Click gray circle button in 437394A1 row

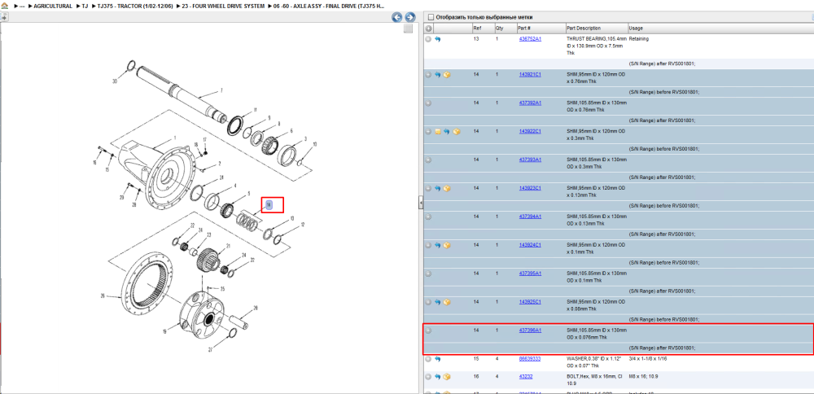[428, 217]
